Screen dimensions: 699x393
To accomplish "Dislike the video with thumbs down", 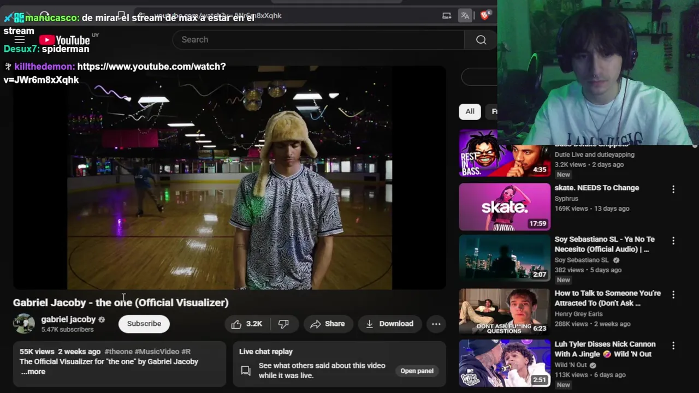I will point(283,324).
